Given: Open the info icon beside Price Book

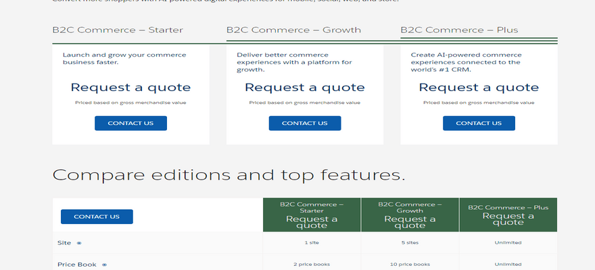Looking at the screenshot, I should click(x=104, y=265).
